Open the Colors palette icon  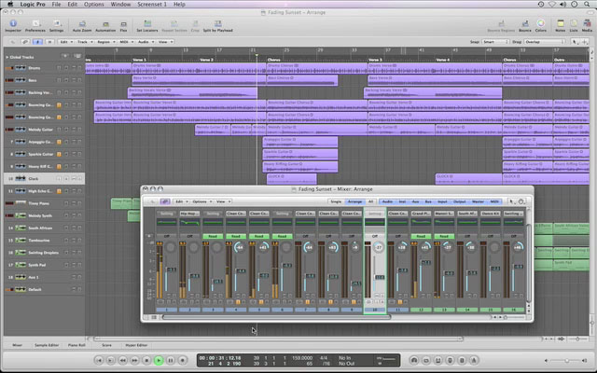tap(541, 25)
